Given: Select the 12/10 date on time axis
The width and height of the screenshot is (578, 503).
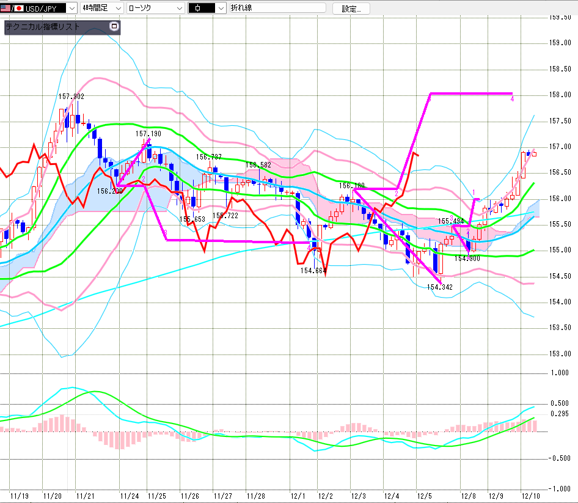Looking at the screenshot, I should coord(529,496).
